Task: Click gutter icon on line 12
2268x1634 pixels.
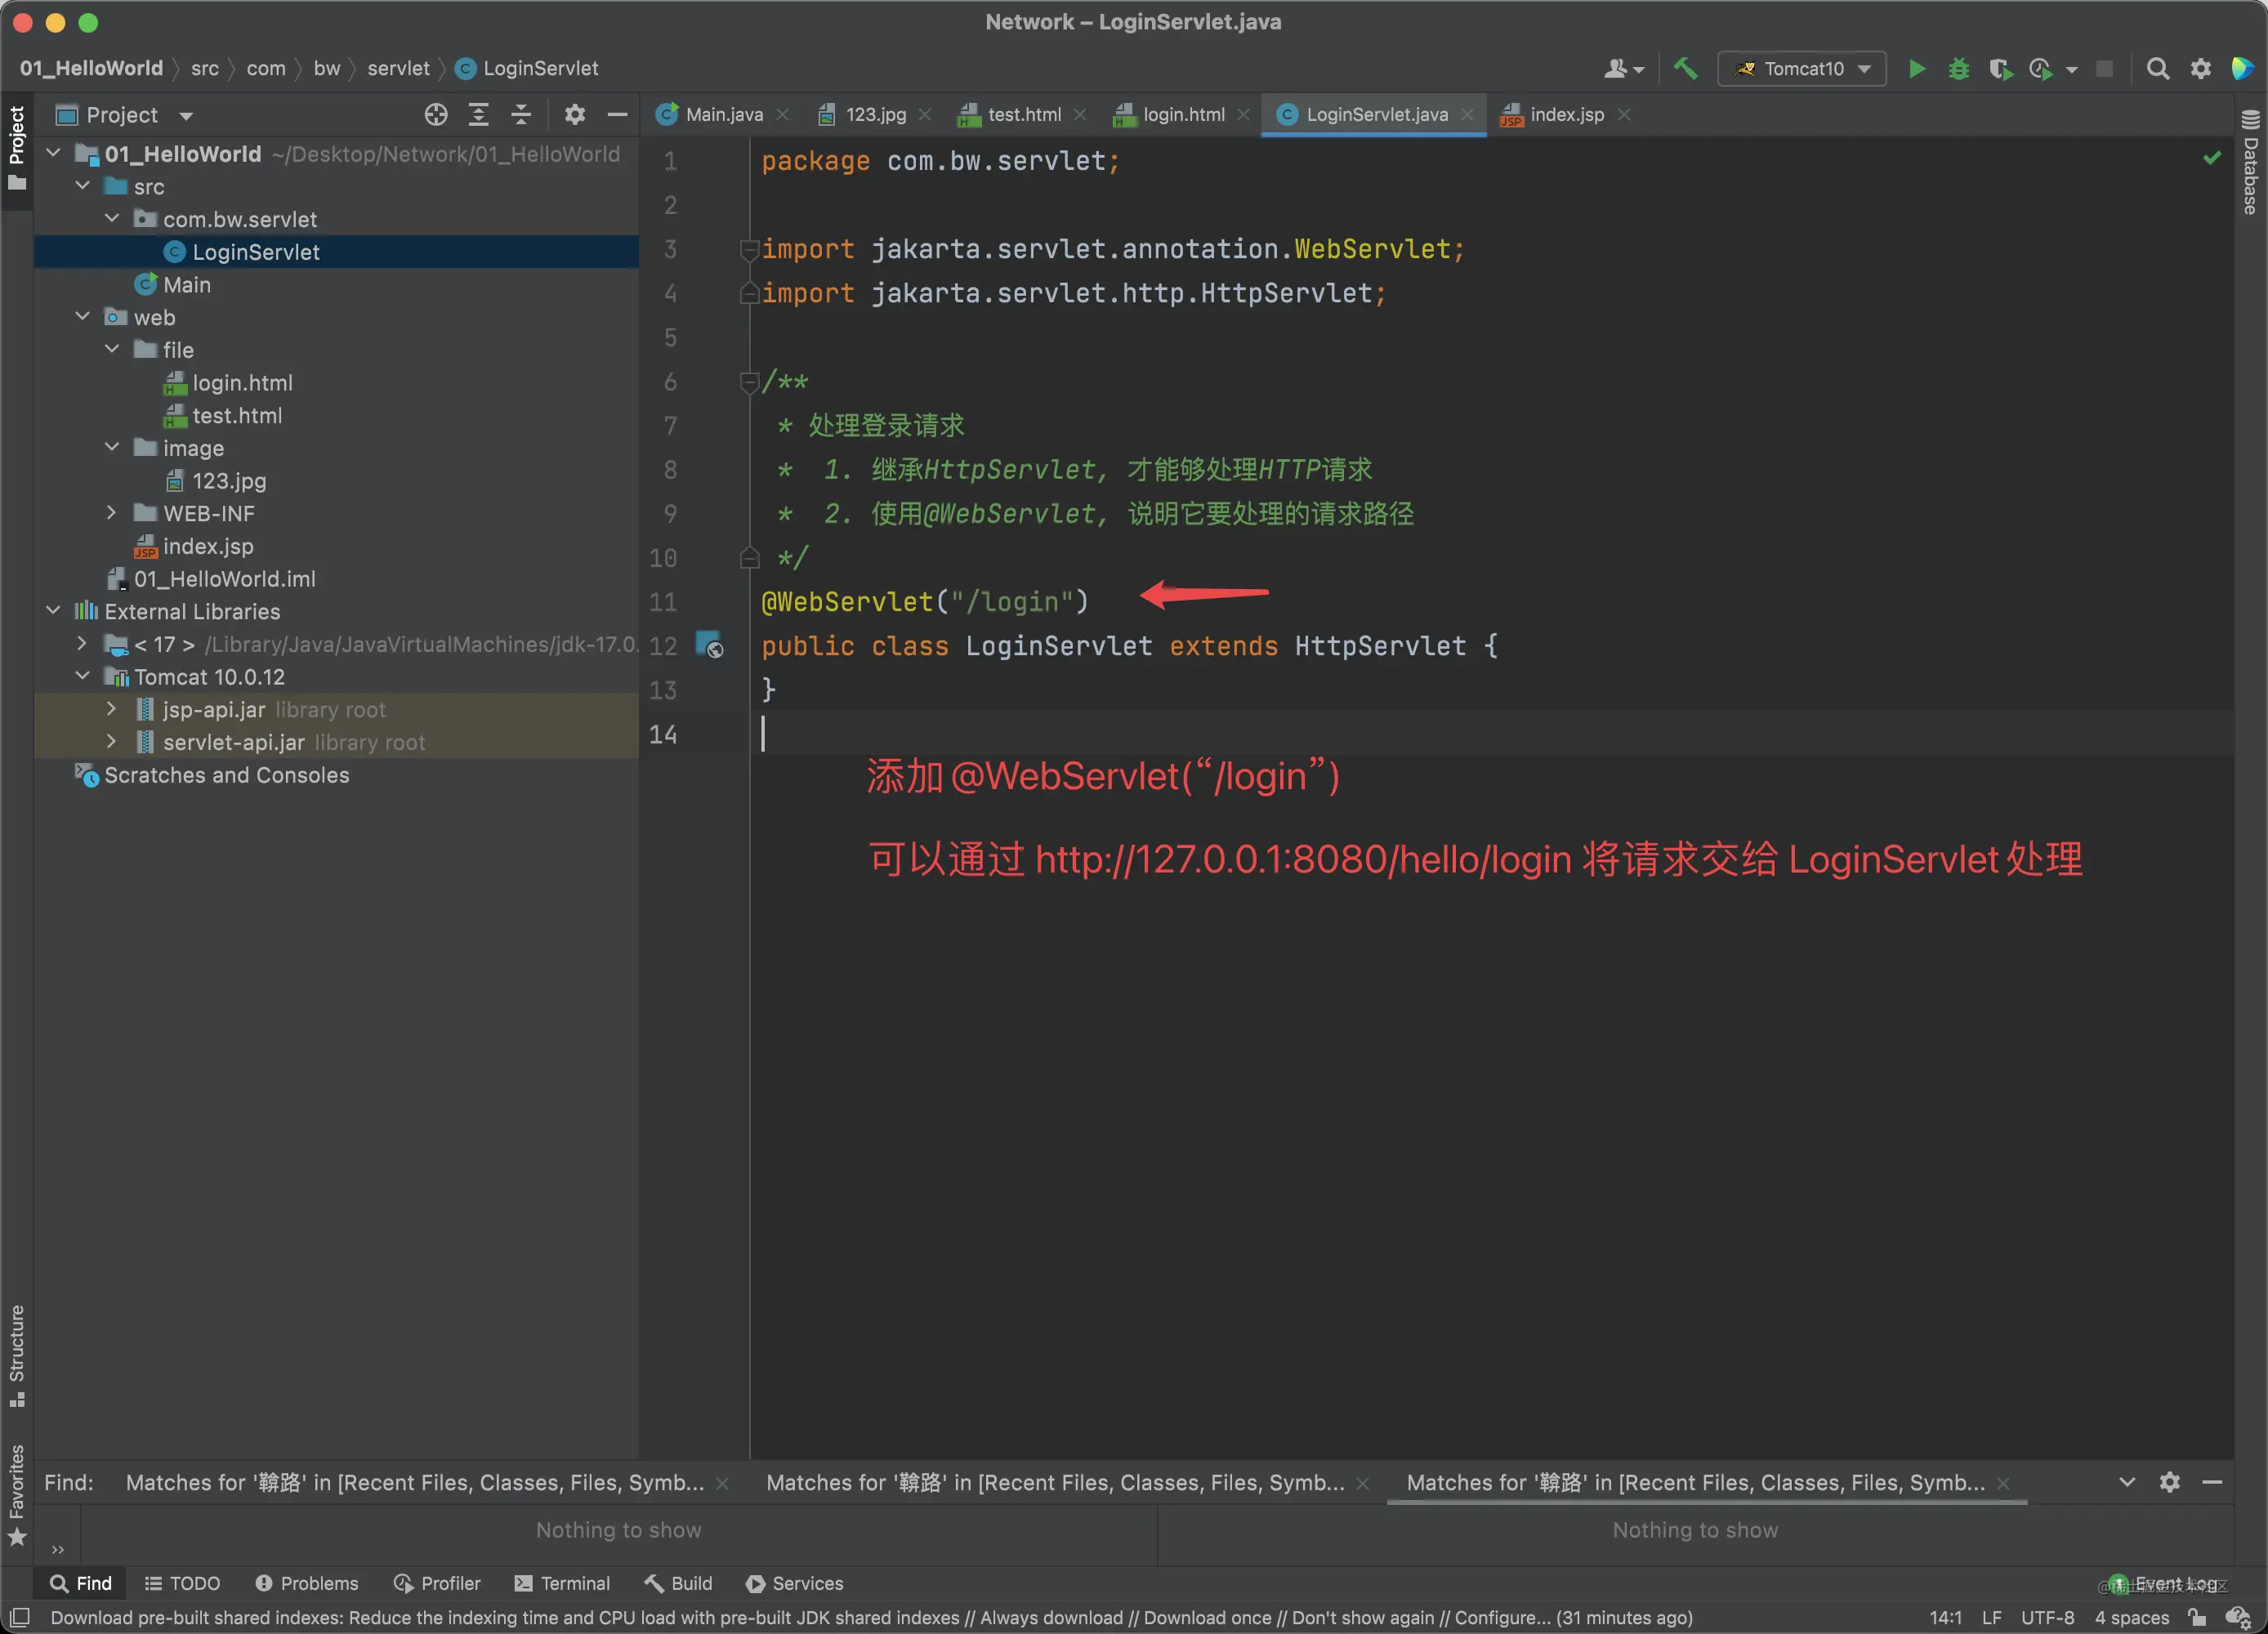Action: click(x=709, y=645)
